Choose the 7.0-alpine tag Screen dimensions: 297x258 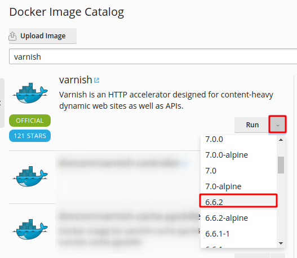tap(238, 186)
